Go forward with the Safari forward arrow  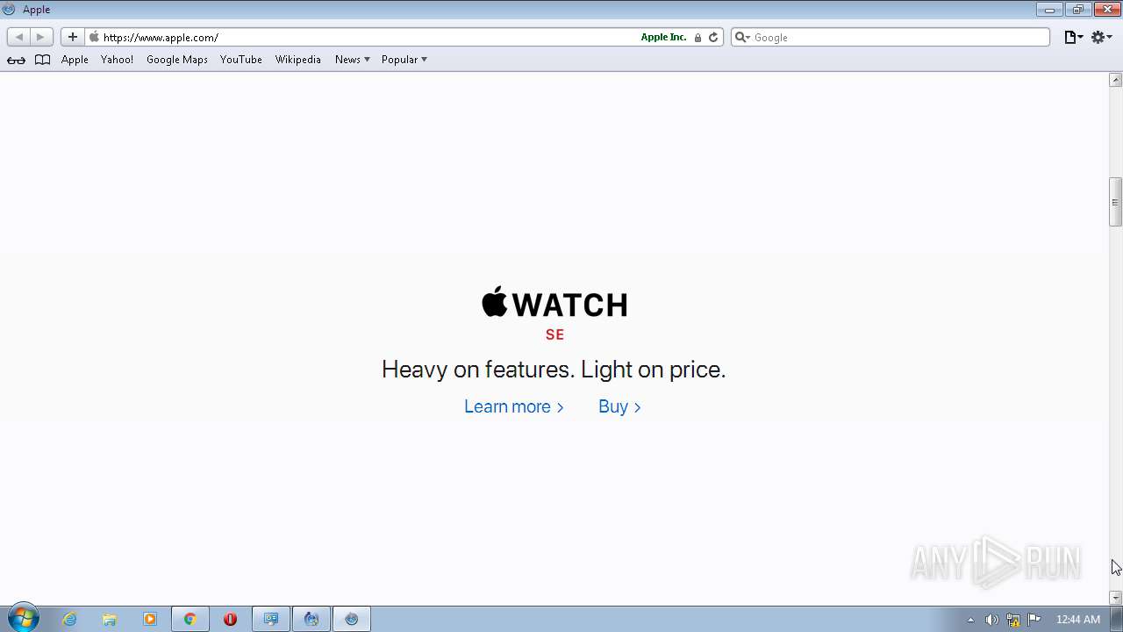(40, 37)
